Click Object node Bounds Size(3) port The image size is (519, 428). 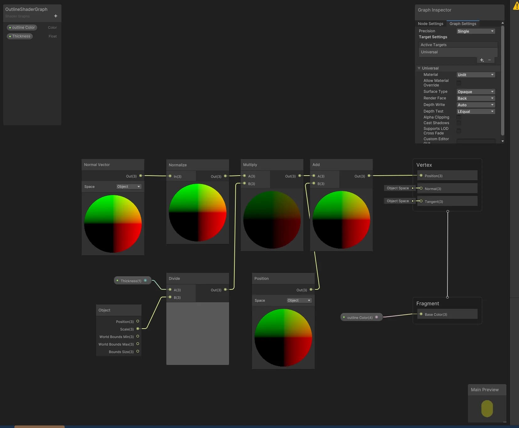(138, 351)
